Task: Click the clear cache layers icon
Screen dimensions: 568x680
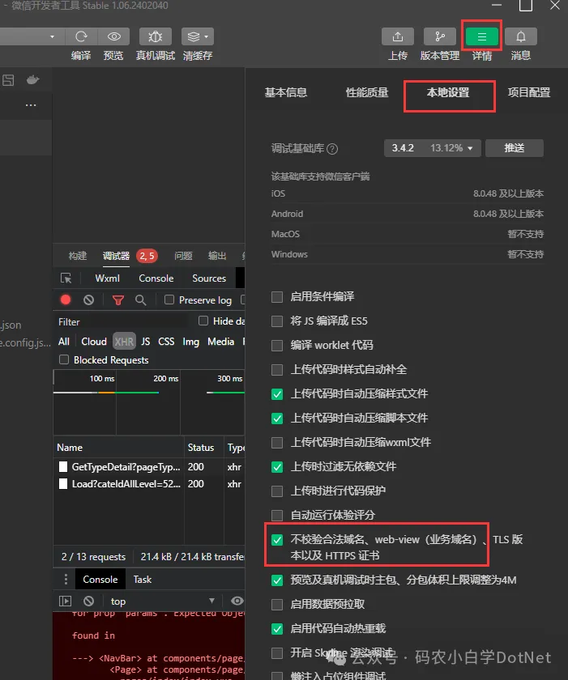Action: 194,37
